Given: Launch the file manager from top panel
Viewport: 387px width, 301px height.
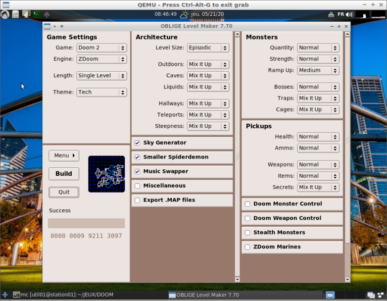Looking at the screenshot, I should click(x=15, y=14).
